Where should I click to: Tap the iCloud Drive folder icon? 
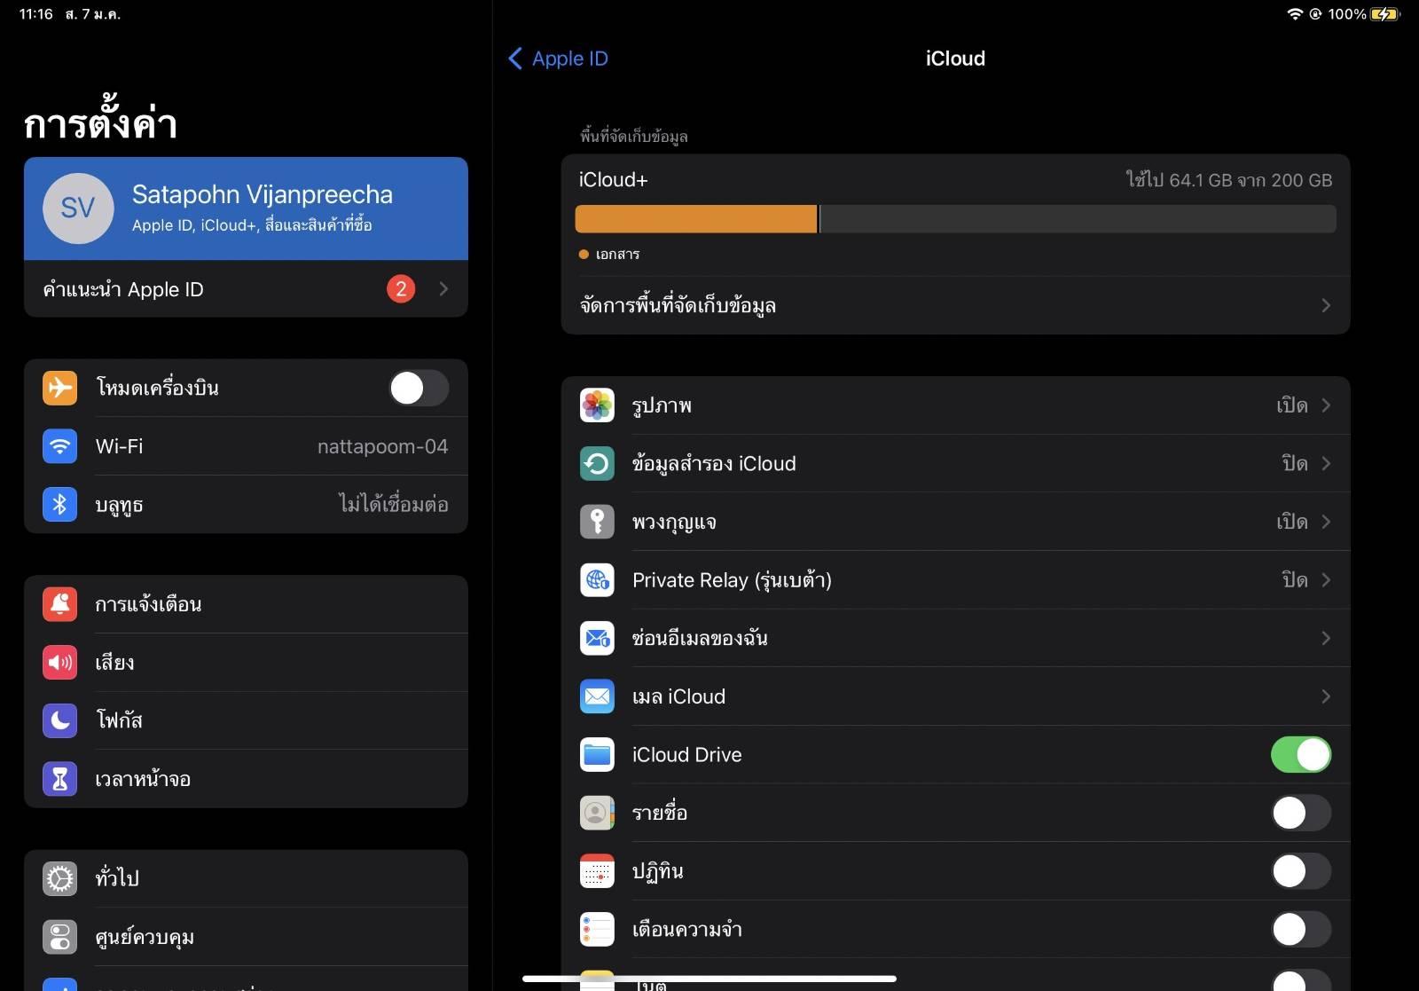tap(597, 755)
